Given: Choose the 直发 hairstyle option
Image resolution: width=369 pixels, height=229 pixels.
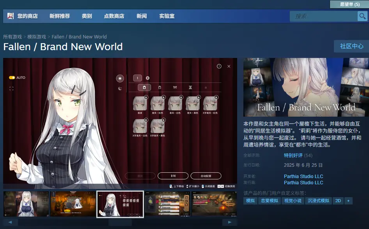Looking at the screenshot, I should coord(140,105).
